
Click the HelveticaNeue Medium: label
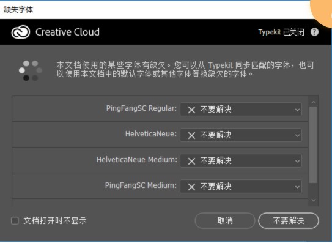tap(137, 160)
